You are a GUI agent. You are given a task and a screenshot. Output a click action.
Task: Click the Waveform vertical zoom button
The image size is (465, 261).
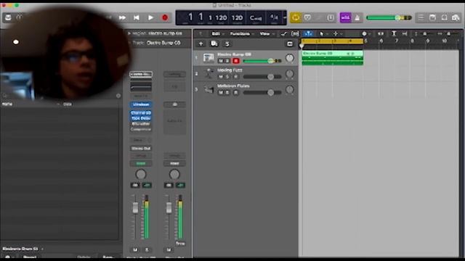[381, 34]
